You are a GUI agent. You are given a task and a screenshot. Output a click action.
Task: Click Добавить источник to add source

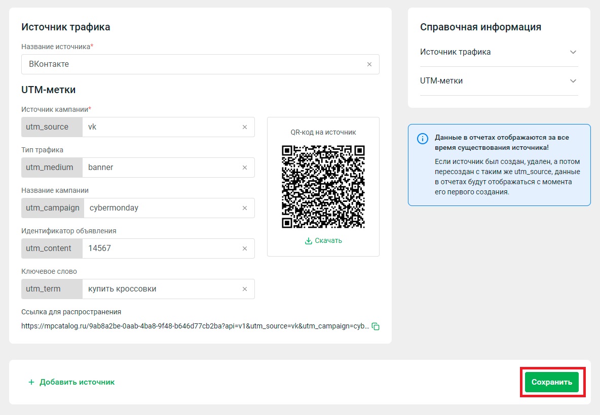click(x=71, y=382)
